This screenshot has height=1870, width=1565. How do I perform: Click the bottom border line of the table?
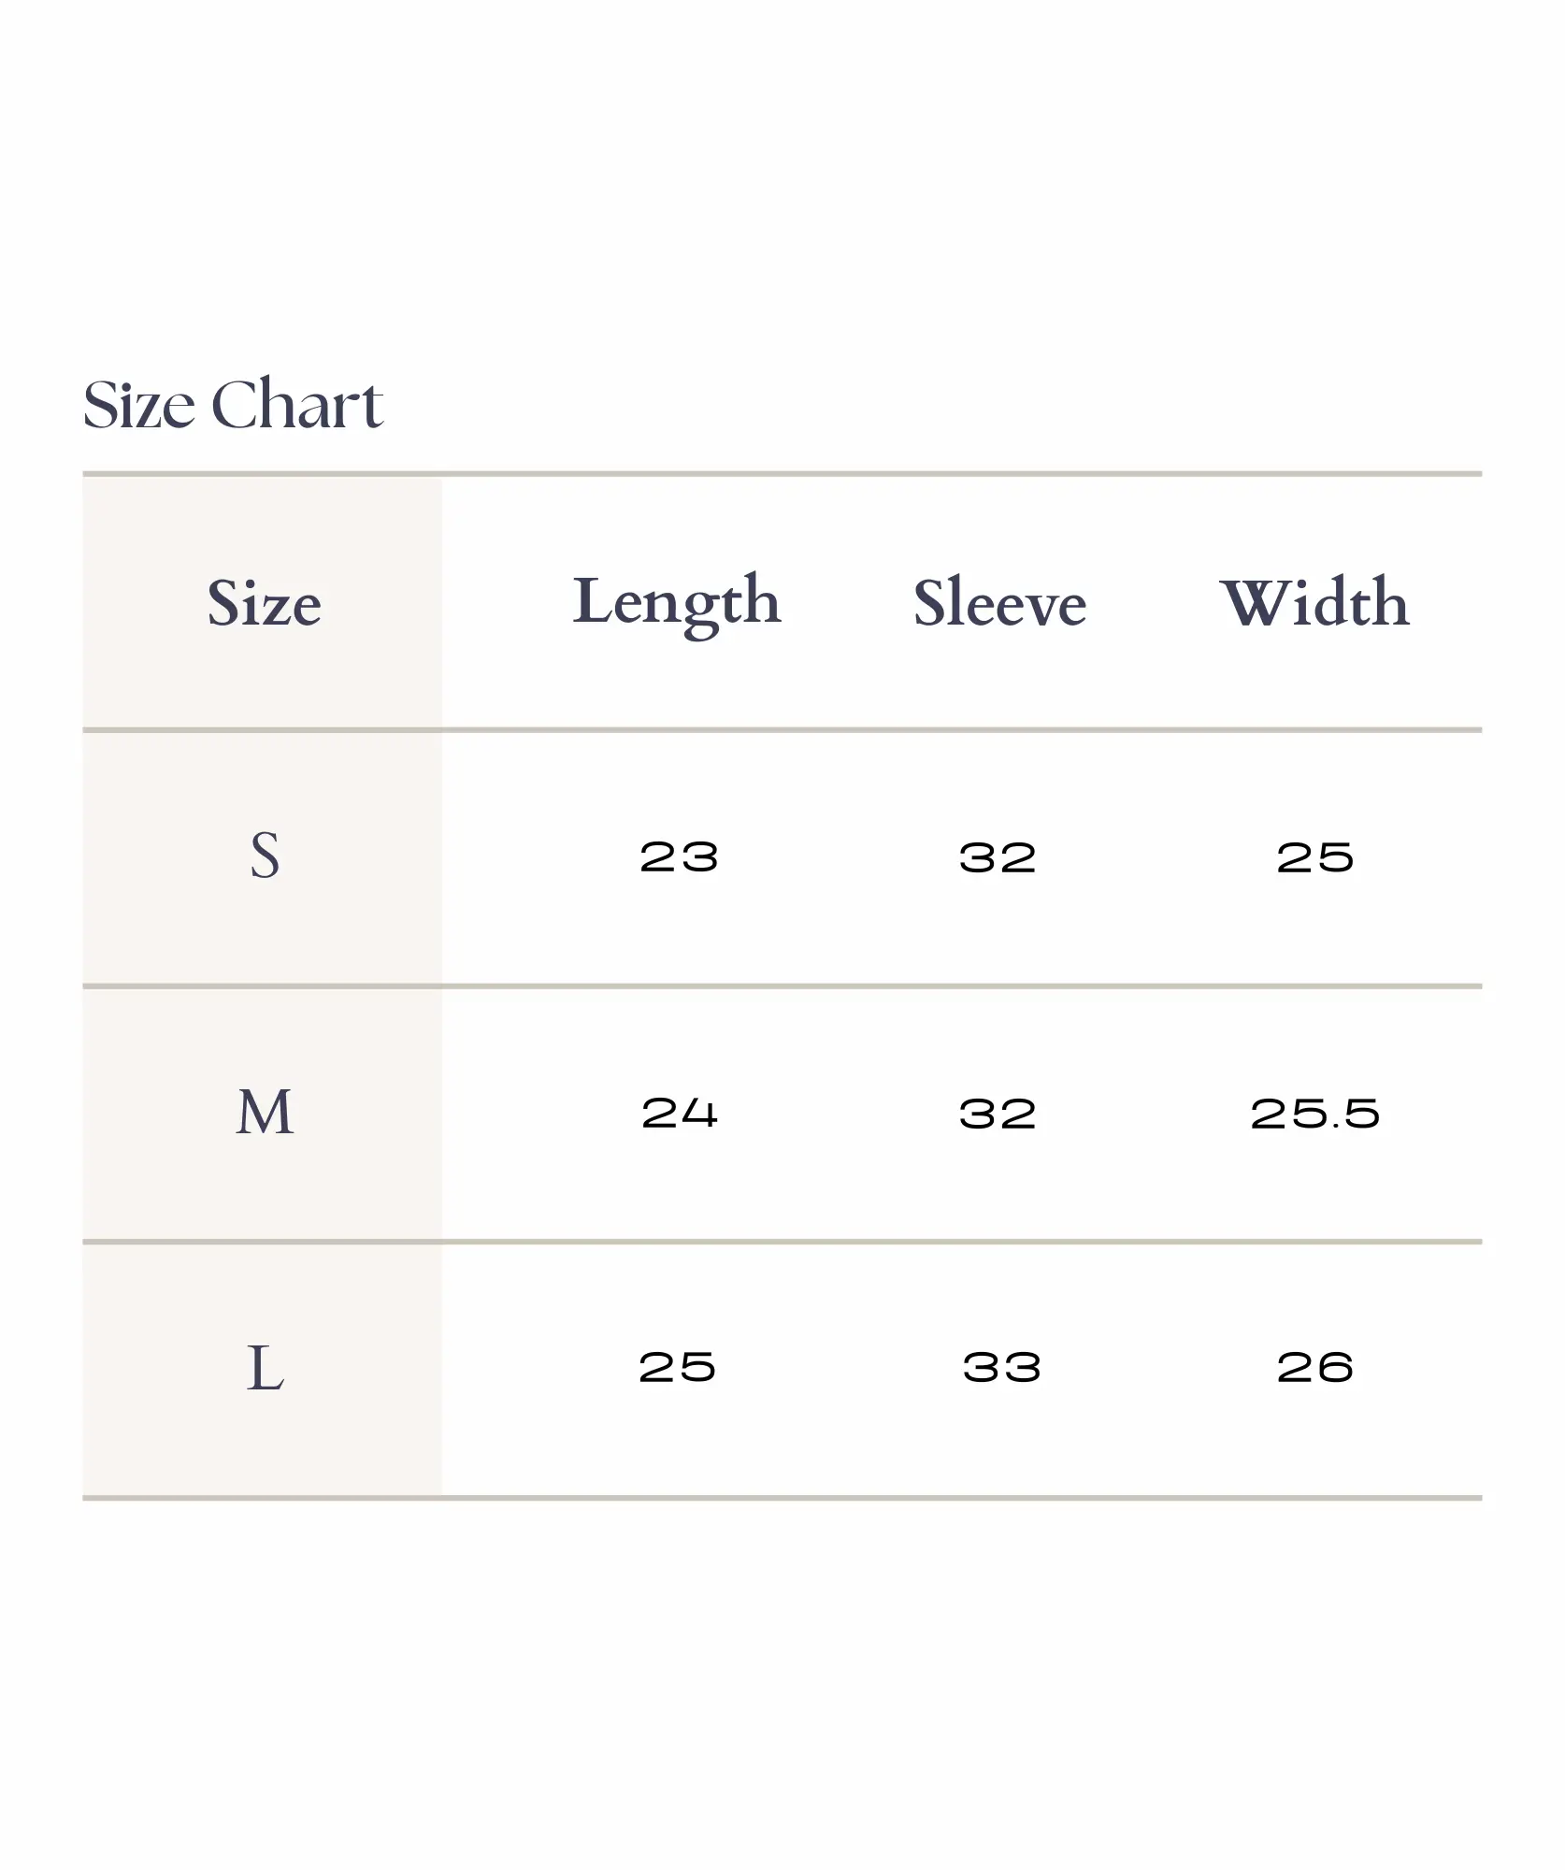click(x=782, y=1498)
